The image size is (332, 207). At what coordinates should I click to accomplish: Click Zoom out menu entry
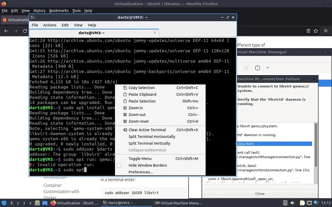pos(160,115)
